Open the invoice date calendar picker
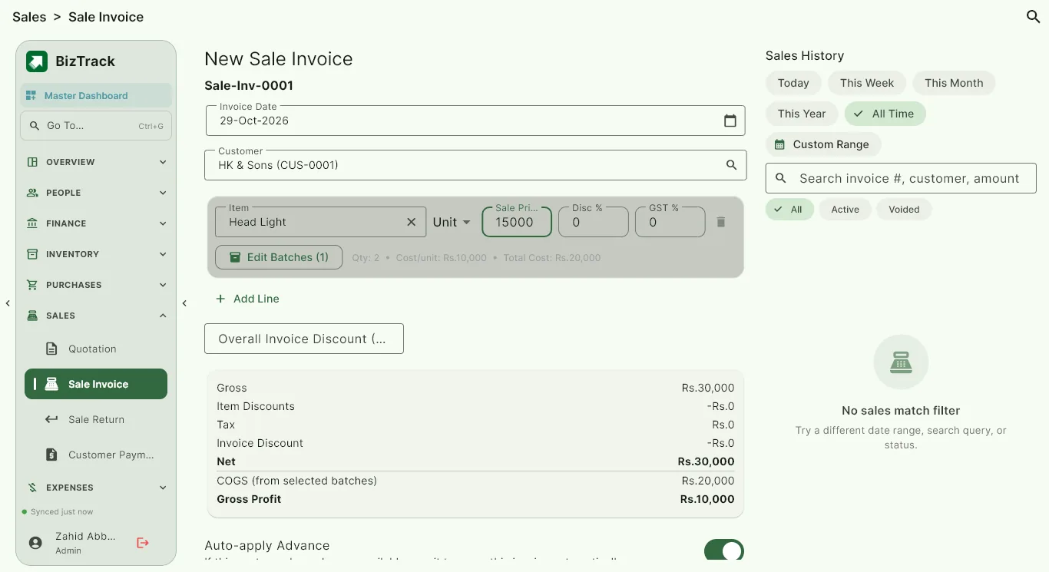The image size is (1049, 572). click(730, 121)
